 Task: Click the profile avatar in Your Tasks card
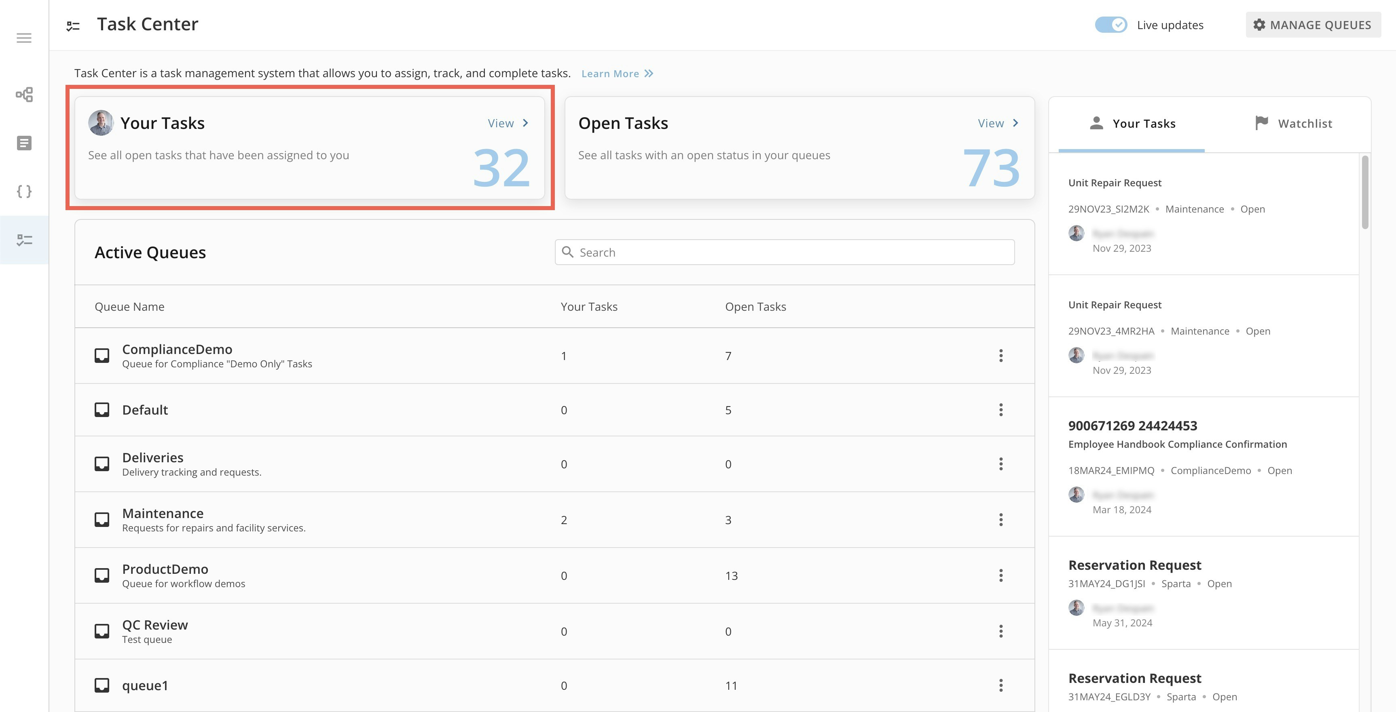point(101,123)
